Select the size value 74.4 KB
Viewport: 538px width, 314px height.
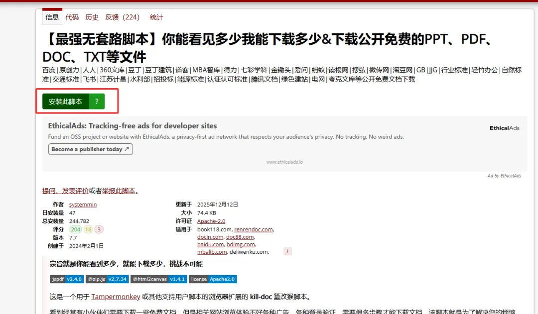tap(207, 213)
